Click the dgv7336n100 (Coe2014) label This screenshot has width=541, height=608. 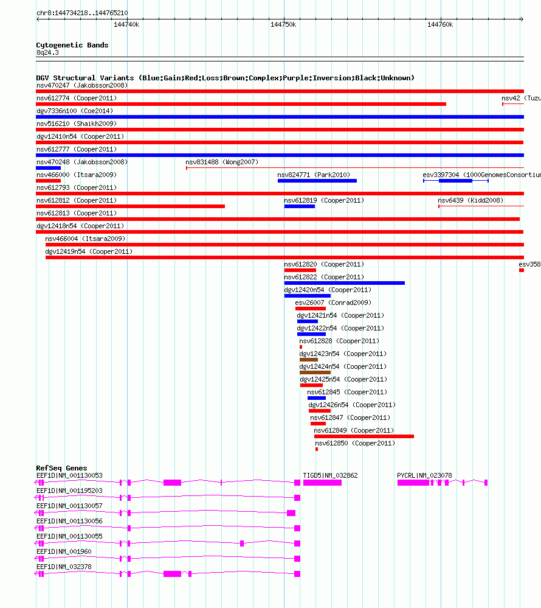[75, 111]
